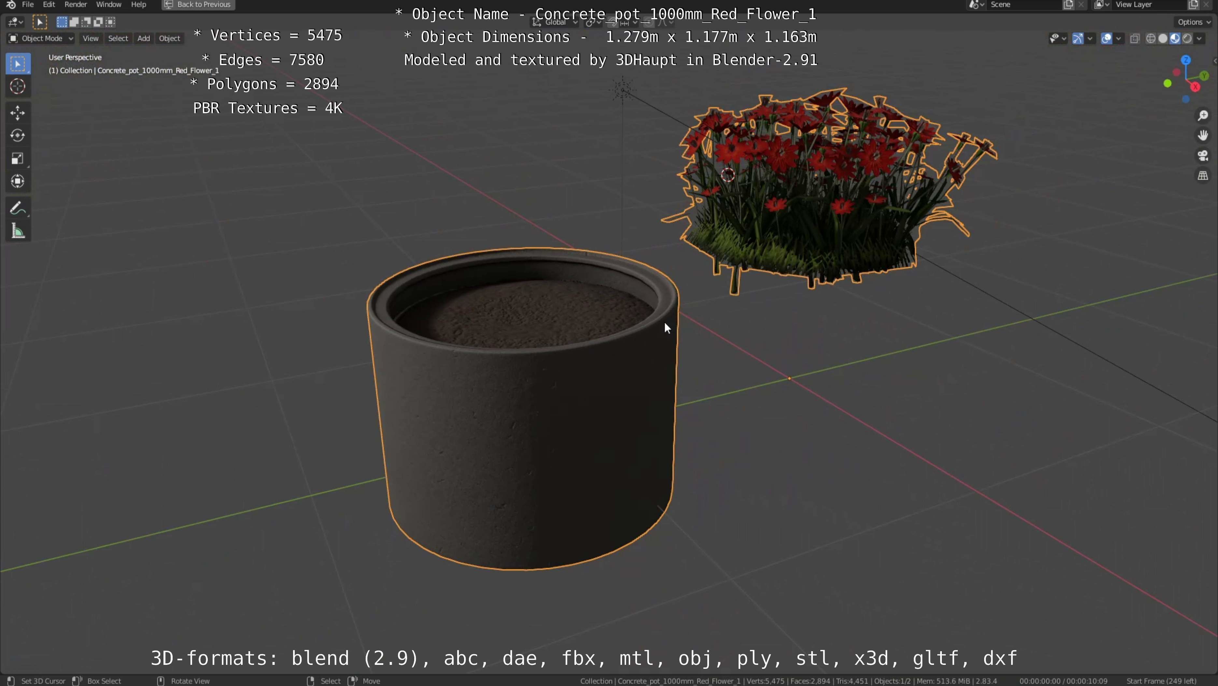Click the Zoom view magnifier icon

(x=1203, y=116)
